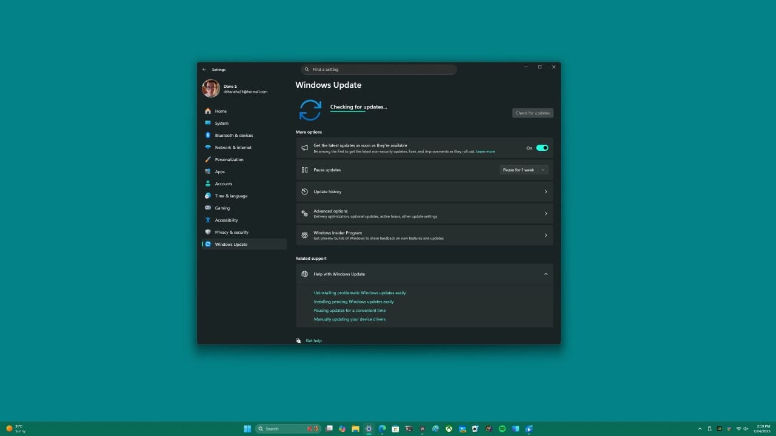
Task: Open the Xbox app from the taskbar
Action: (x=449, y=428)
